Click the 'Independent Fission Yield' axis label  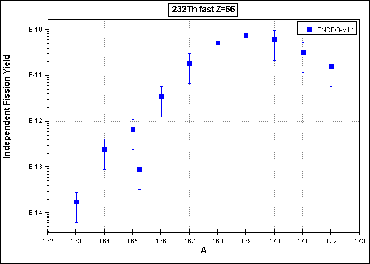tap(7, 106)
